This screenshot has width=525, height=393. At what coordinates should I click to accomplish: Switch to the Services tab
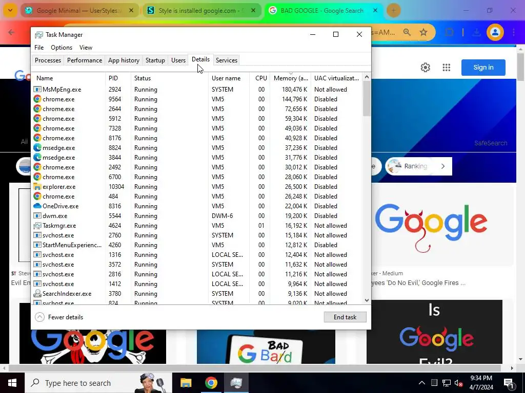(226, 60)
